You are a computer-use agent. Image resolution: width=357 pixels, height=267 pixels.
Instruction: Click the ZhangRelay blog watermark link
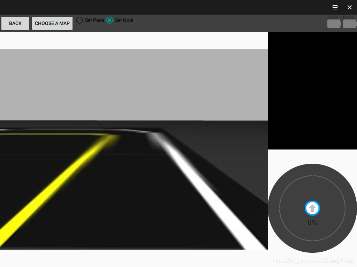313,260
